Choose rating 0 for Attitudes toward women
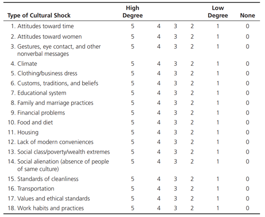The image size is (265, 217). pos(247,37)
